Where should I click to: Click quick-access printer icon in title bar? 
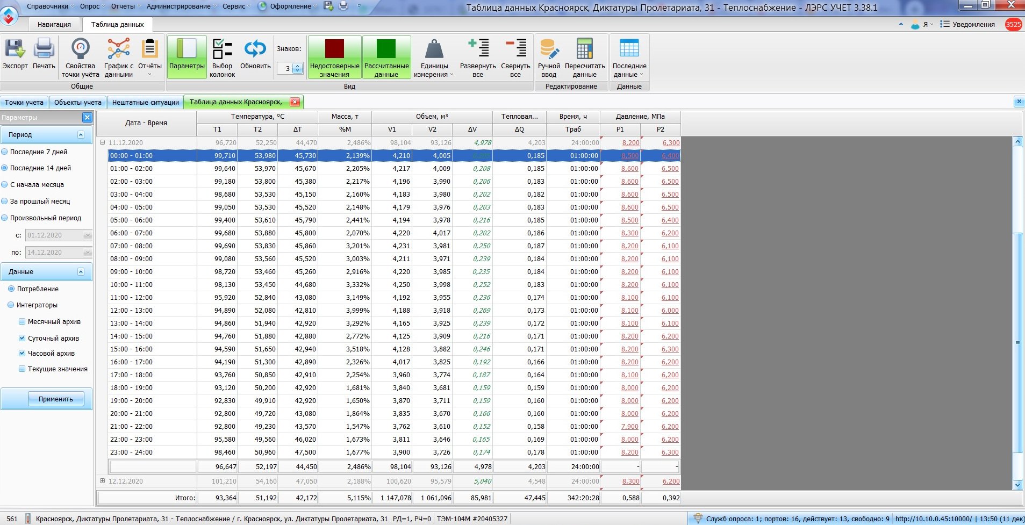coord(343,6)
